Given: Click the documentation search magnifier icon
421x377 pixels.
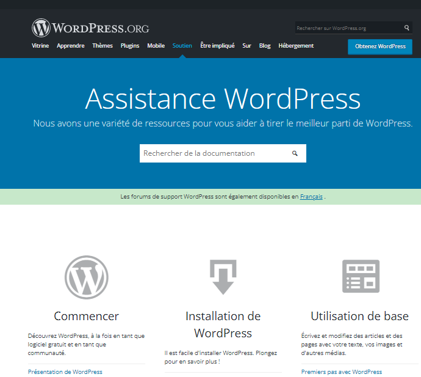Looking at the screenshot, I should (295, 153).
